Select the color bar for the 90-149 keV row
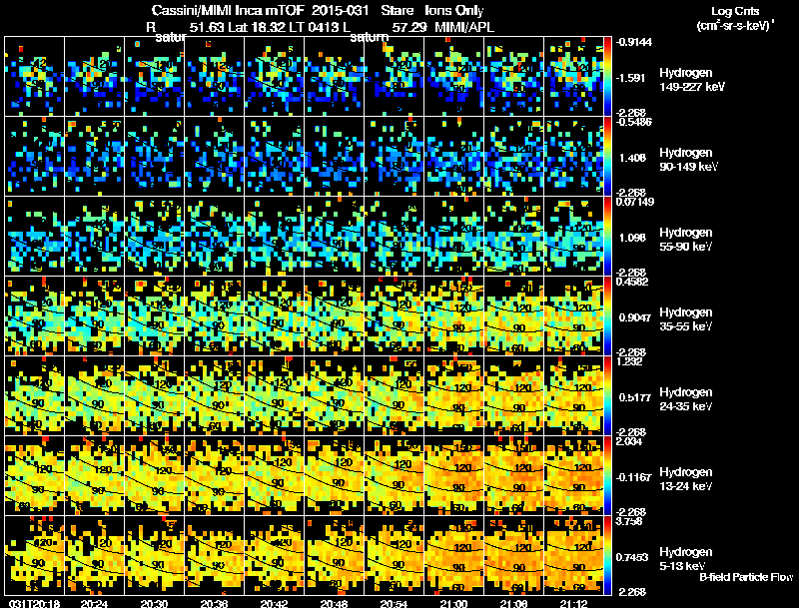 tap(607, 157)
